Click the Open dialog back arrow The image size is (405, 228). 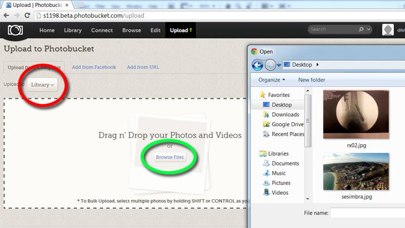tap(257, 65)
